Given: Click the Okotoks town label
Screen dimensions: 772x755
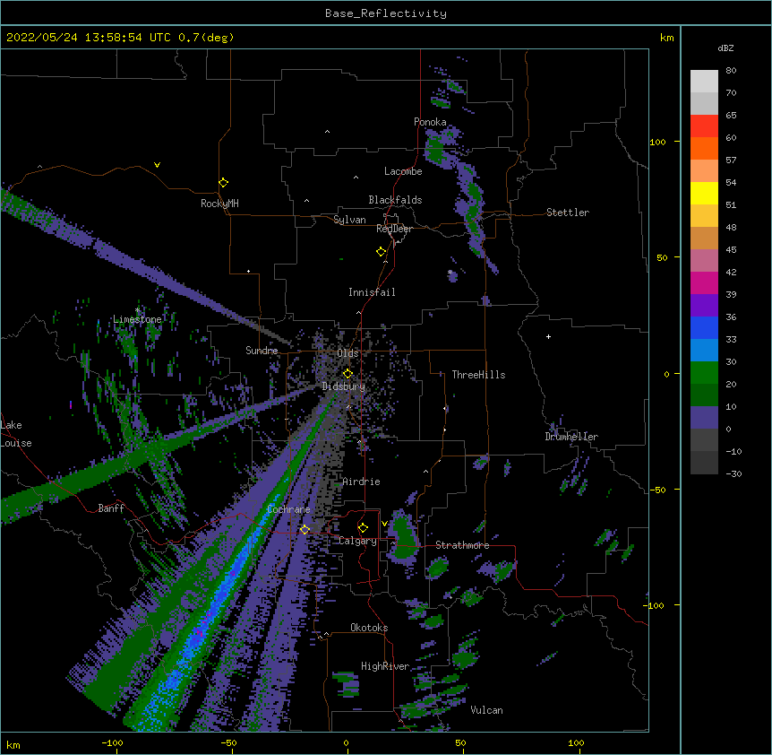Looking at the screenshot, I should tap(369, 628).
